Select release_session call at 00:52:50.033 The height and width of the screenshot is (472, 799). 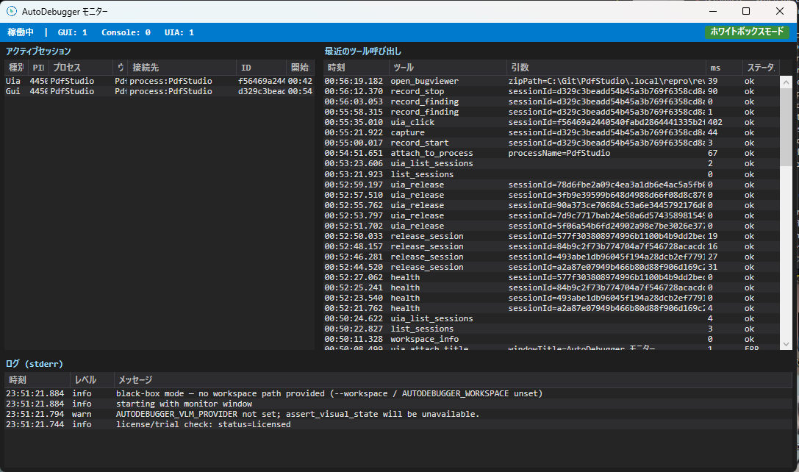click(x=551, y=236)
